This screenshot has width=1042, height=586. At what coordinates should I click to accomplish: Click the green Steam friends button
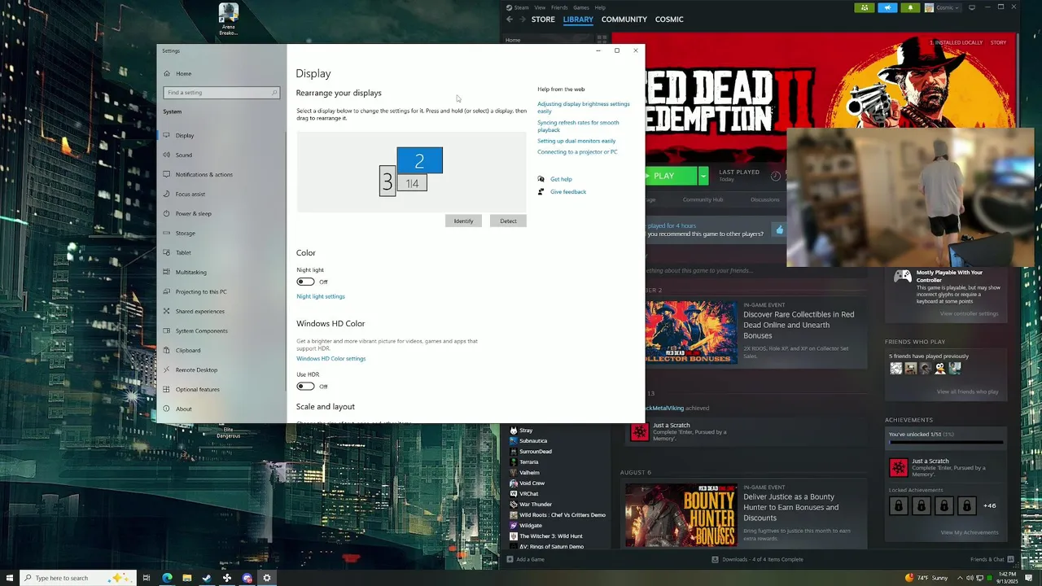coord(865,7)
